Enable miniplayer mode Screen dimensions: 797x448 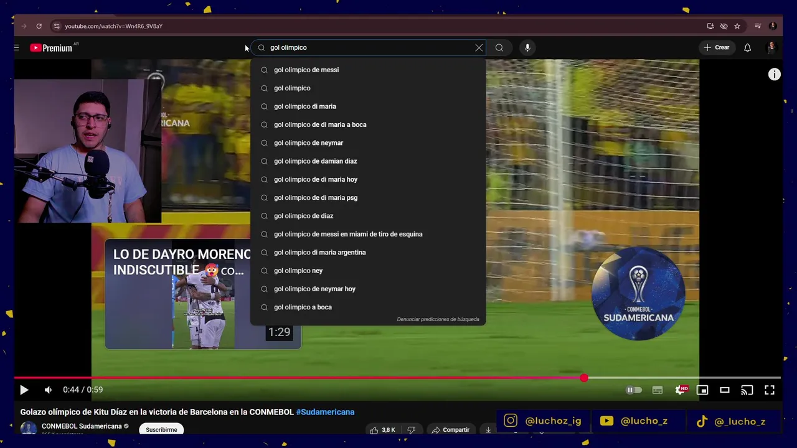click(702, 390)
